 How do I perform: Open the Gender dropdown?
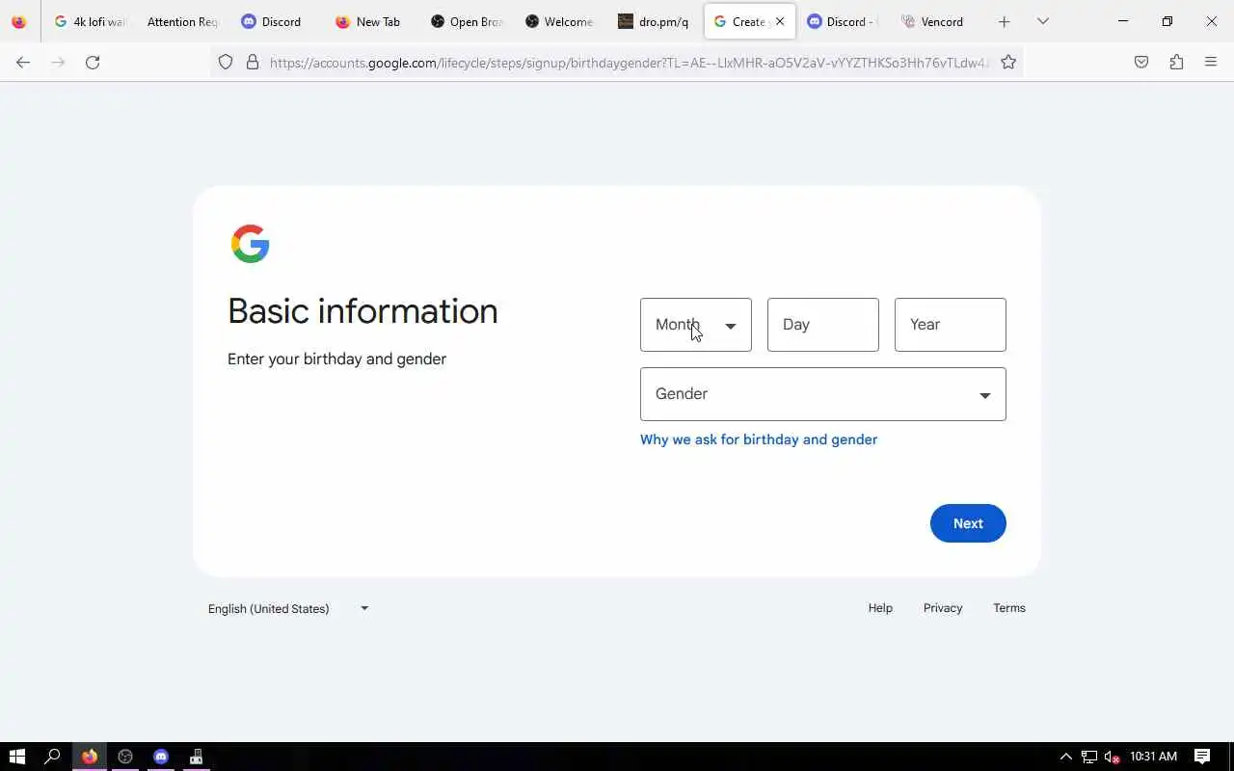pyautogui.click(x=822, y=394)
